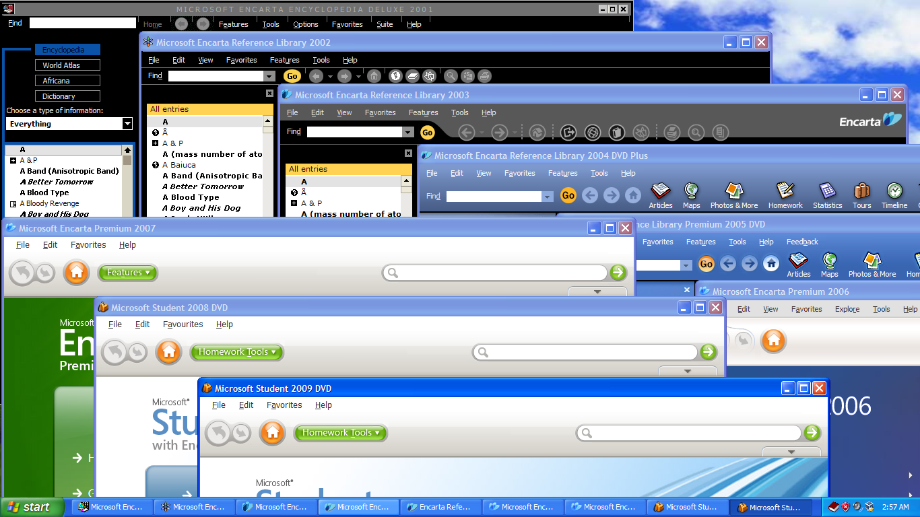Click Back arrow in Student 2009 window
The width and height of the screenshot is (920, 517).
[218, 432]
